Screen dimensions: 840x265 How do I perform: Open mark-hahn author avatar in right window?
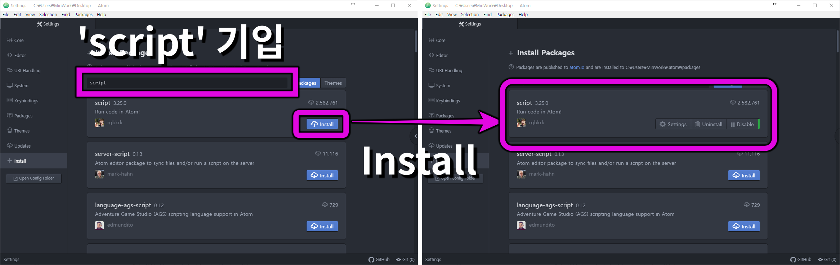521,174
